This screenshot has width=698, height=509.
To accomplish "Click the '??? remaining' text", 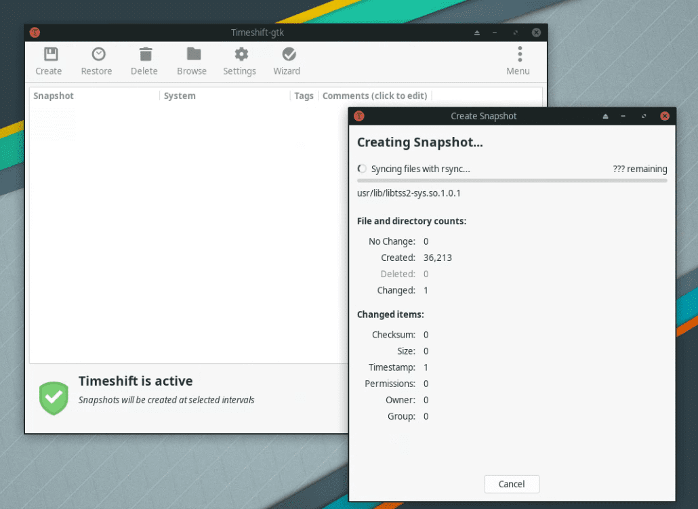I will [640, 169].
